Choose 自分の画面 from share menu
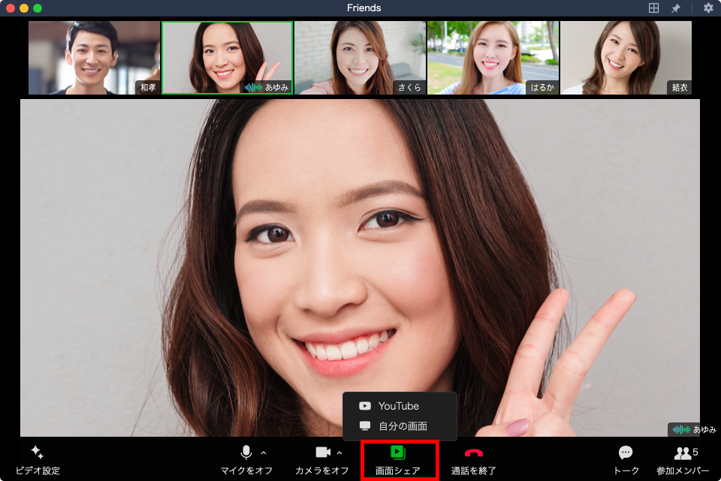 coord(399,426)
